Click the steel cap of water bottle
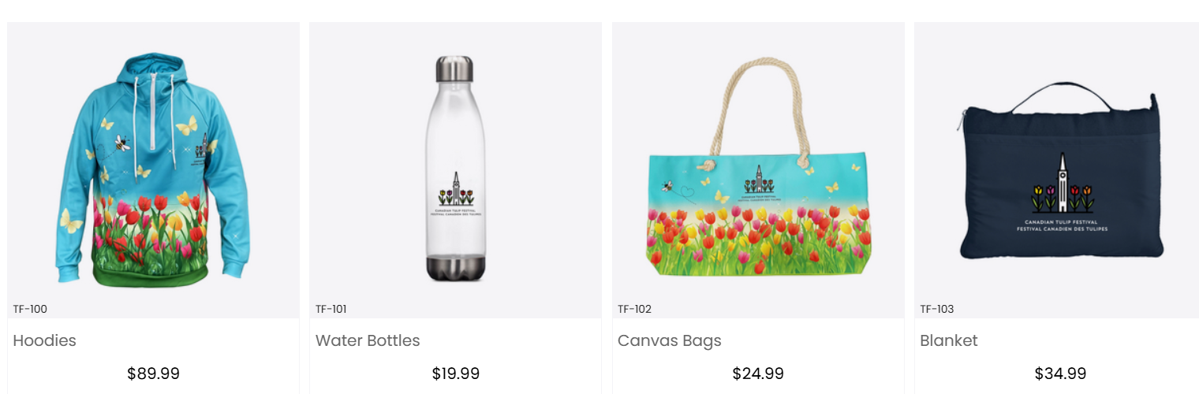The width and height of the screenshot is (1199, 394). (455, 68)
